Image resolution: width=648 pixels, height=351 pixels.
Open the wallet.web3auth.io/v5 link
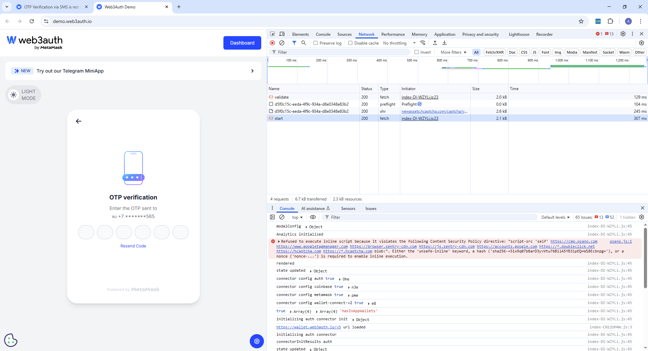(x=308, y=327)
